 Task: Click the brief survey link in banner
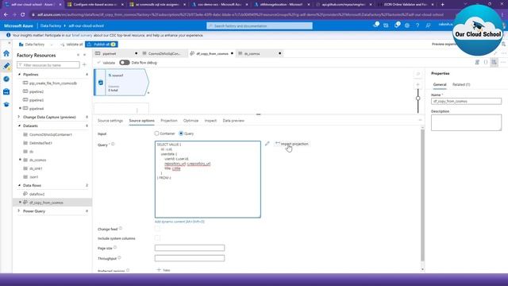coord(82,35)
